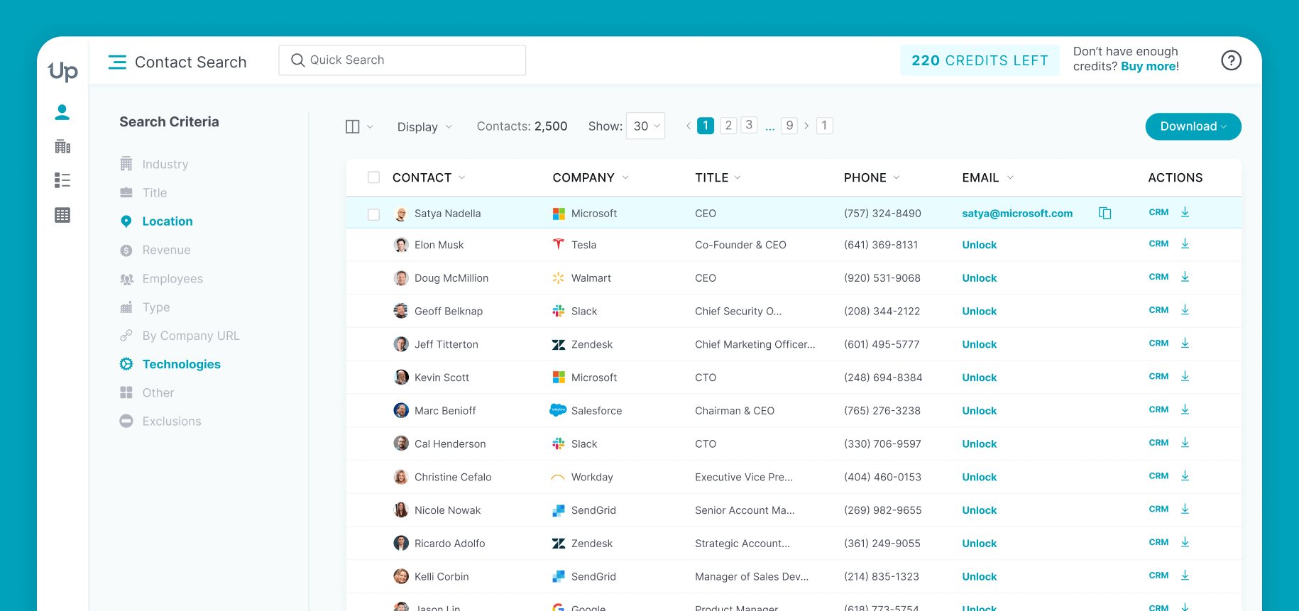1299x611 pixels.
Task: Click the Buy more! link
Action: pyautogui.click(x=1150, y=66)
